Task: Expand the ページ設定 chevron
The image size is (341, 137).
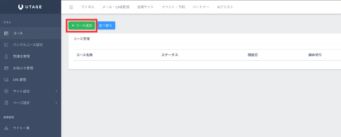Action: coord(56,102)
